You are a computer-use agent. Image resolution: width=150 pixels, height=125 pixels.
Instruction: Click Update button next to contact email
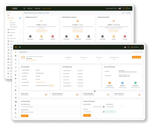tap(52, 85)
